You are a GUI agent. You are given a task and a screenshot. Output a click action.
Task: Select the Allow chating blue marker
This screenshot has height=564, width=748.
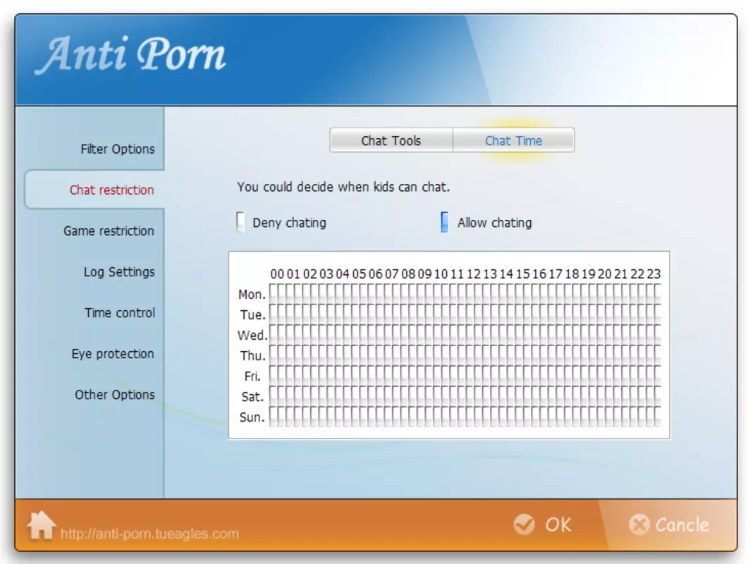tap(444, 222)
